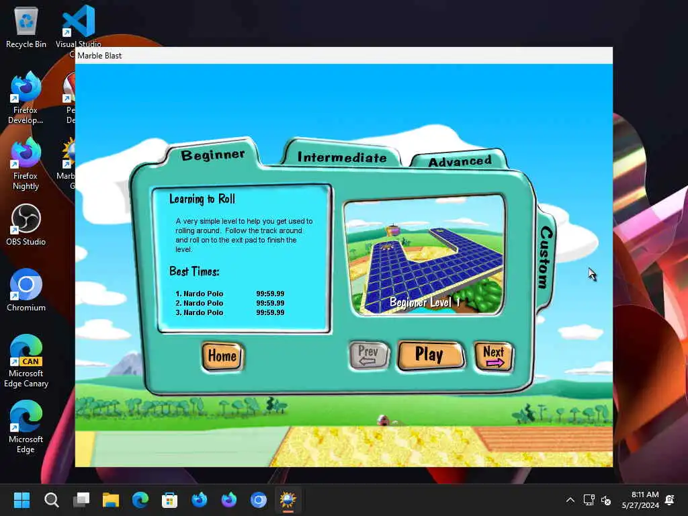Click the first best time Nardo Polo entry
The width and height of the screenshot is (688, 516).
click(x=230, y=294)
